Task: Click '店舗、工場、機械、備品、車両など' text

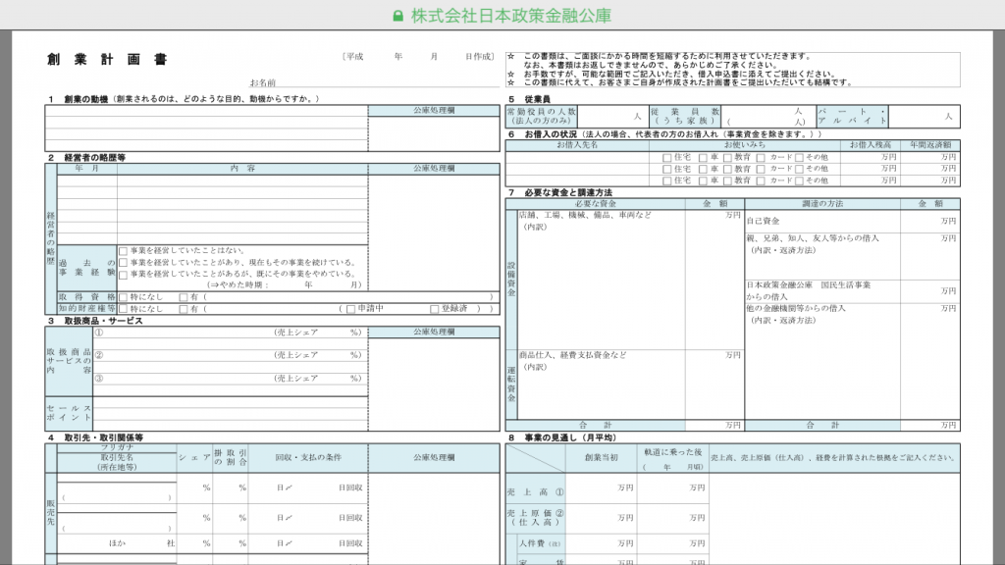Action: click(x=585, y=215)
